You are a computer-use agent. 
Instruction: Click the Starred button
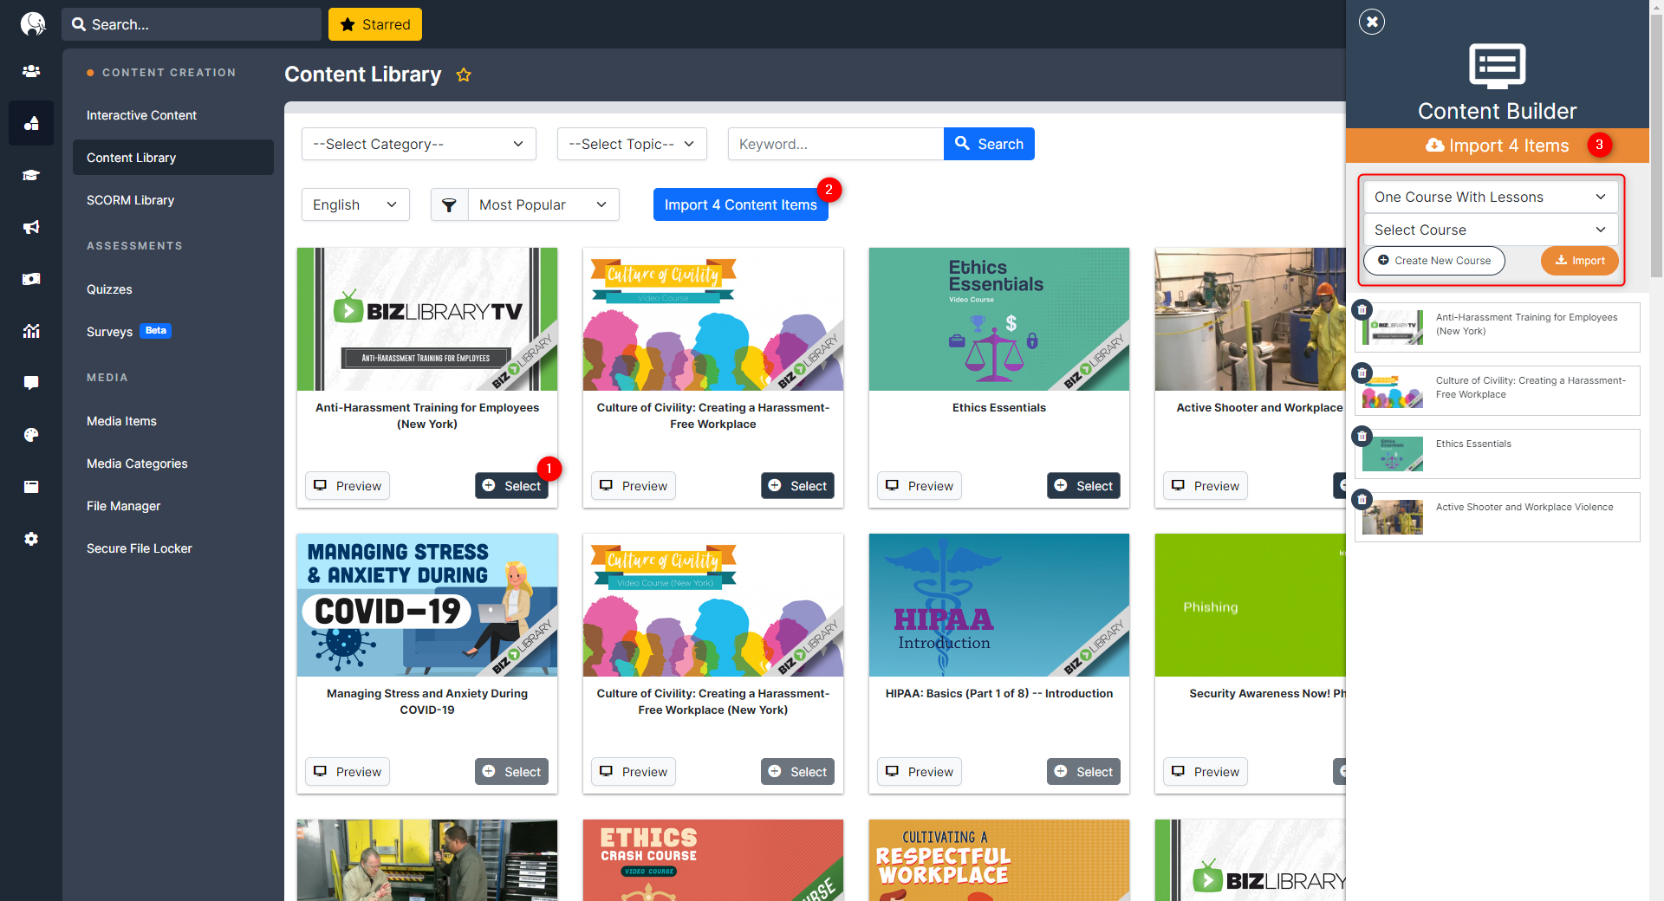(x=375, y=24)
